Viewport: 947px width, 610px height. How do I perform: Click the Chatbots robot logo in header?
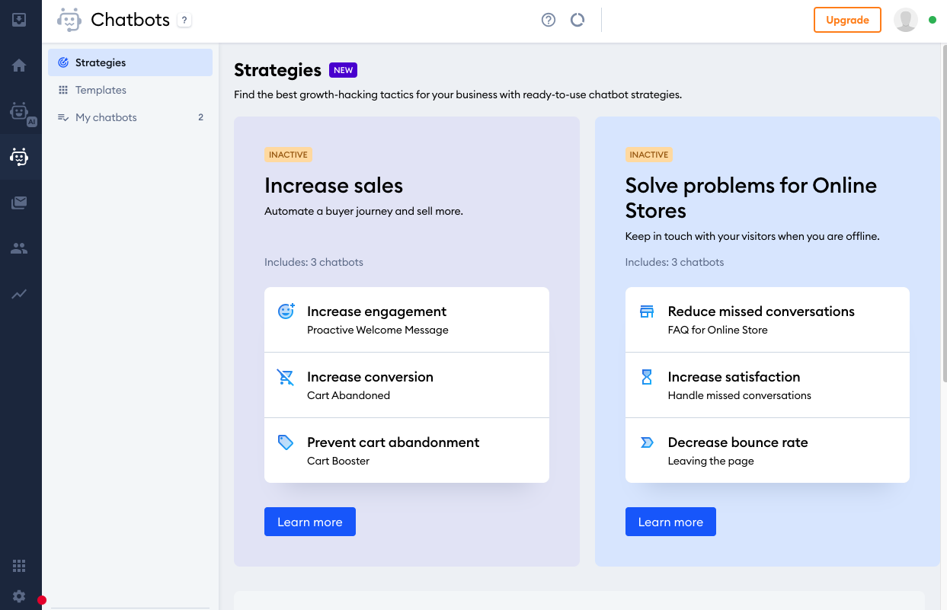click(x=69, y=21)
